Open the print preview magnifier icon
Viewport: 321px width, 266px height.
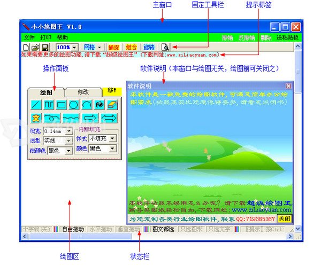[x=165, y=47]
